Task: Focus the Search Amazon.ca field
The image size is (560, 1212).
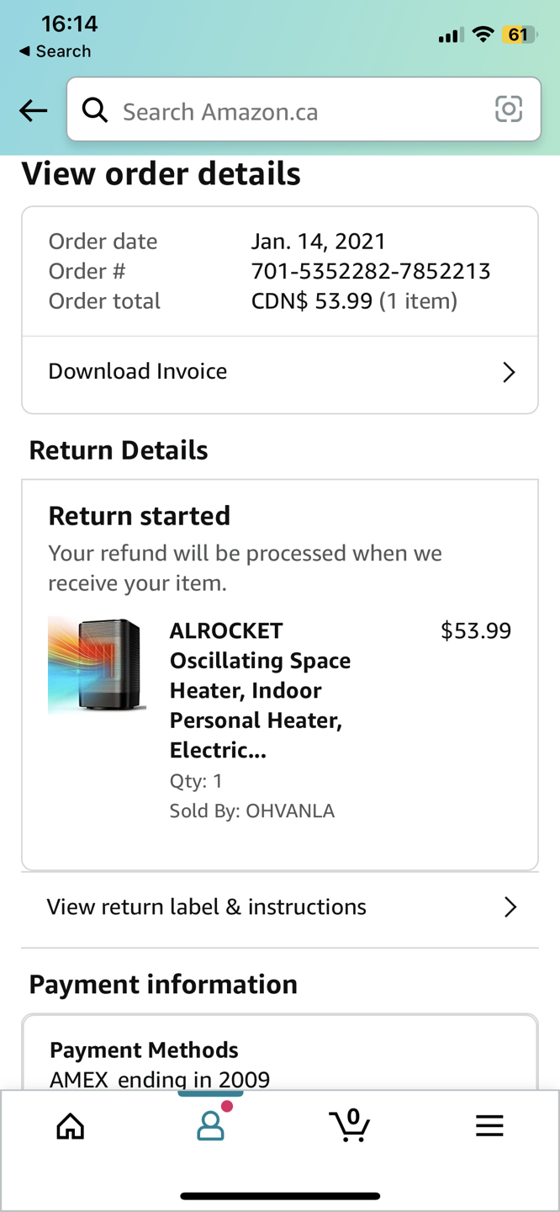Action: point(294,111)
